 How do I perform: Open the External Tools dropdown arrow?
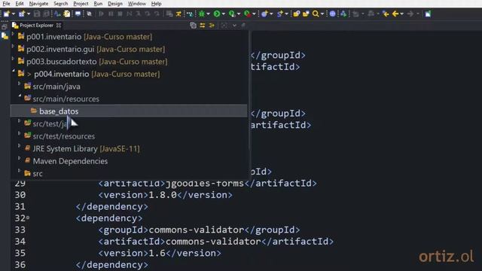pyautogui.click(x=255, y=14)
